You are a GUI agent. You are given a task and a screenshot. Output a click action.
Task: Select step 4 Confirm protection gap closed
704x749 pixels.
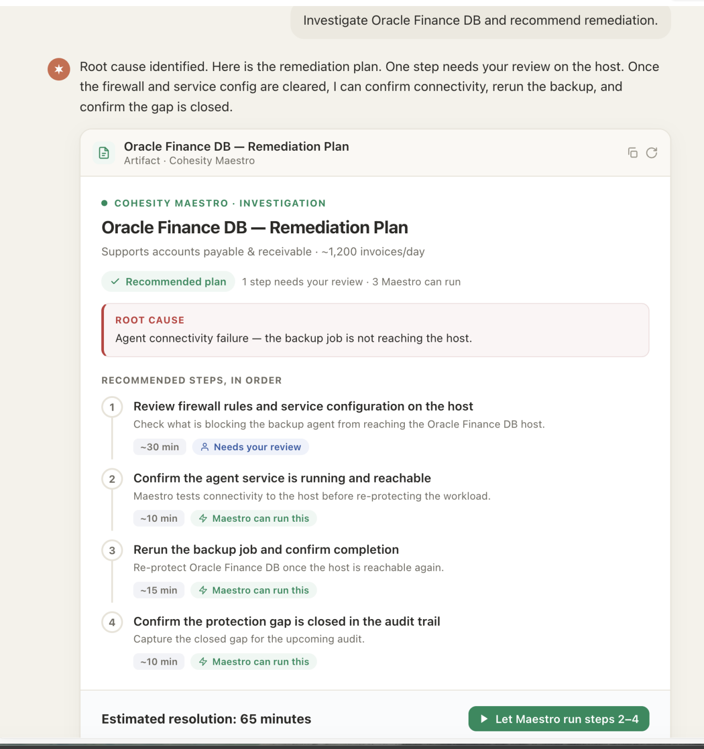[x=287, y=621]
